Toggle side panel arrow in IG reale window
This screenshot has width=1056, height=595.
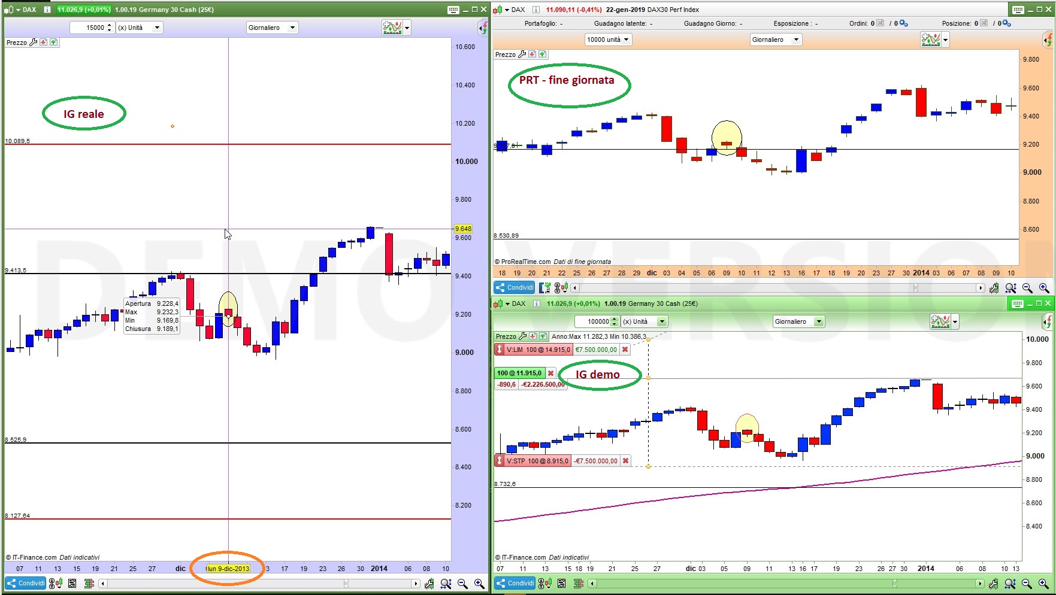pos(483,28)
